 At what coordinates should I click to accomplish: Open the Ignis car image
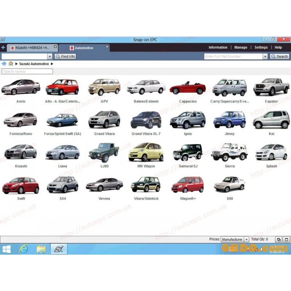tap(188, 120)
